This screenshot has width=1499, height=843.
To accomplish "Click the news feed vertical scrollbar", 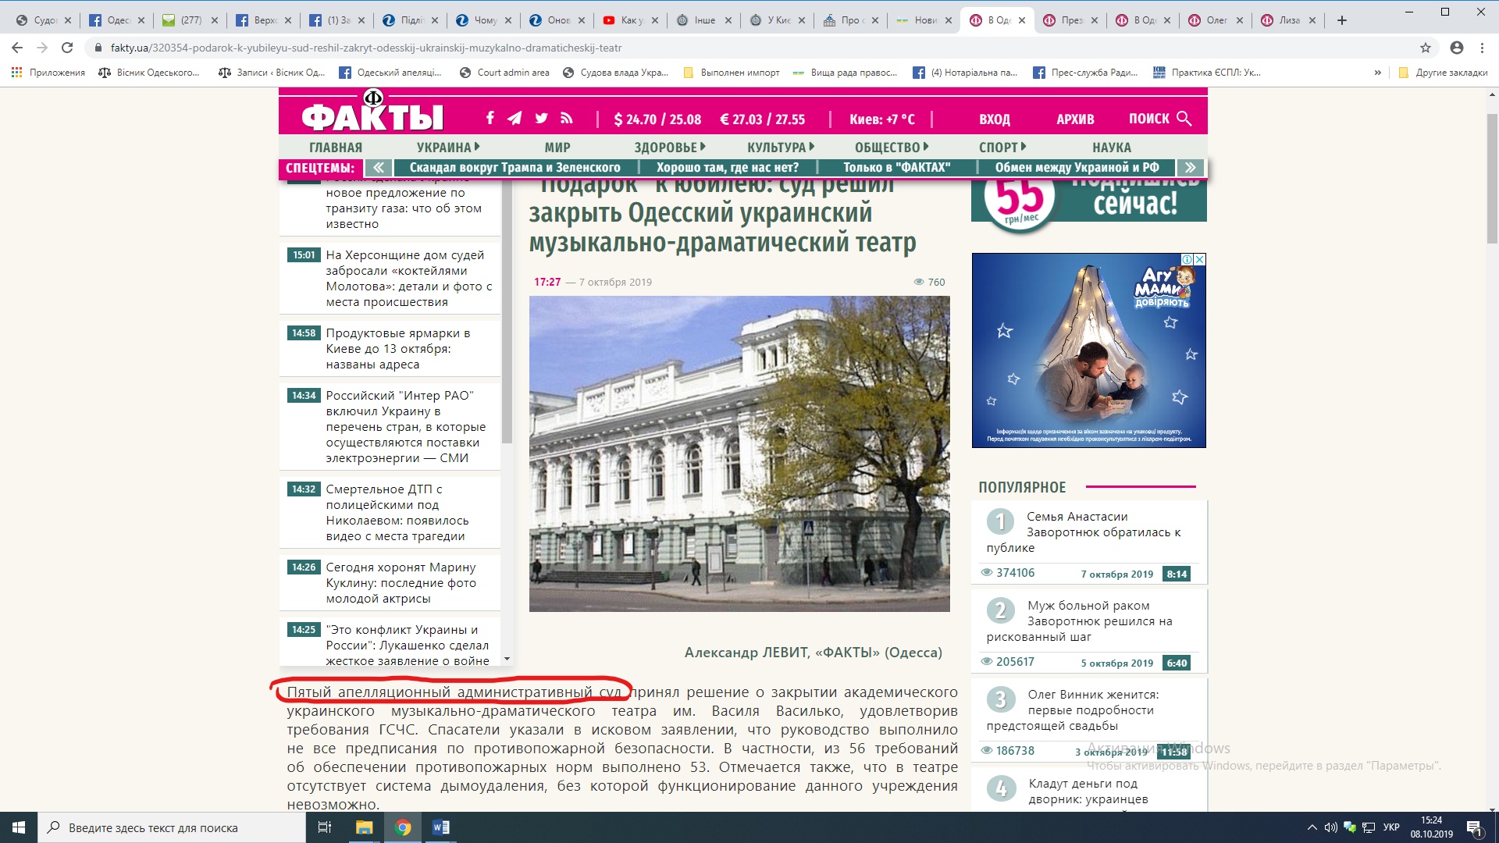I will 507,312.
